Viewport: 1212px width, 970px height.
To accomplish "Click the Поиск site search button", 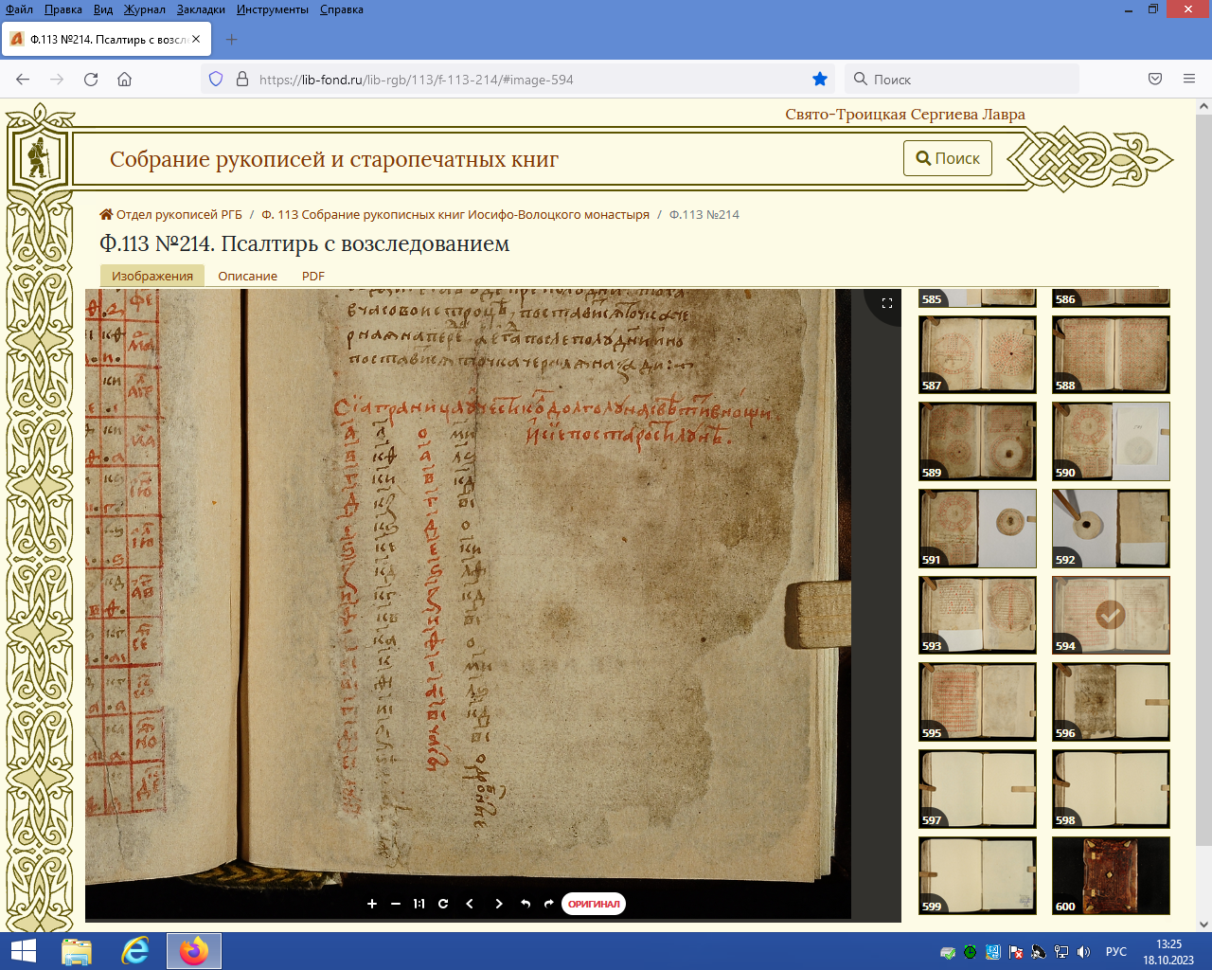I will click(948, 158).
